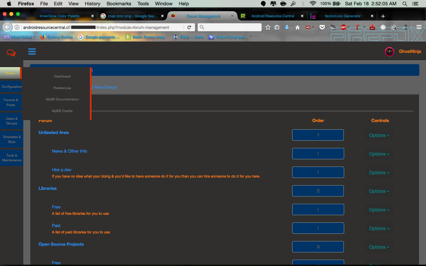Open the Open Source Projects forum link
The image size is (426, 266).
[61, 244]
